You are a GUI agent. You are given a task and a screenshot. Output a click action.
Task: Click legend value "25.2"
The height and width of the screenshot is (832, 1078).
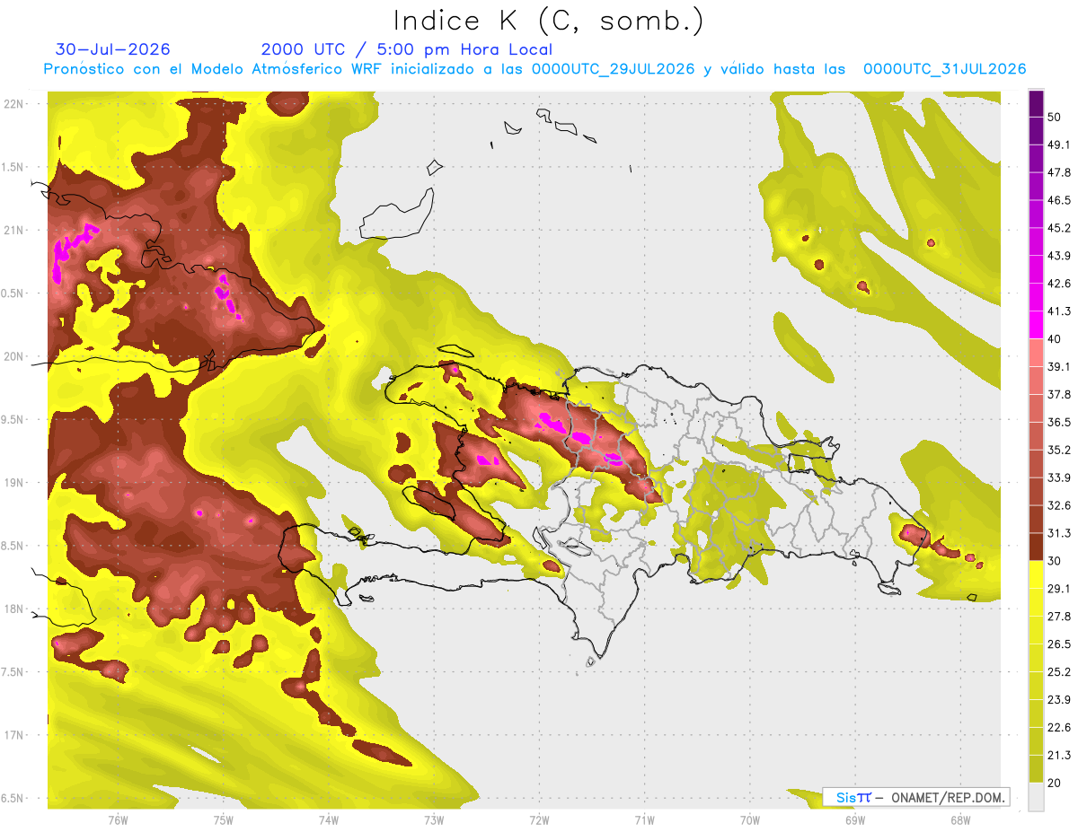[1059, 671]
